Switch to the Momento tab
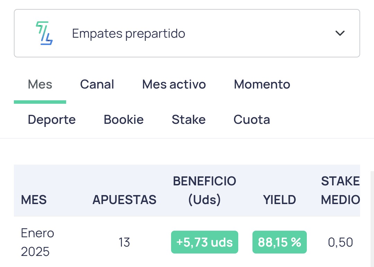This screenshot has height=267, width=374. [x=262, y=84]
